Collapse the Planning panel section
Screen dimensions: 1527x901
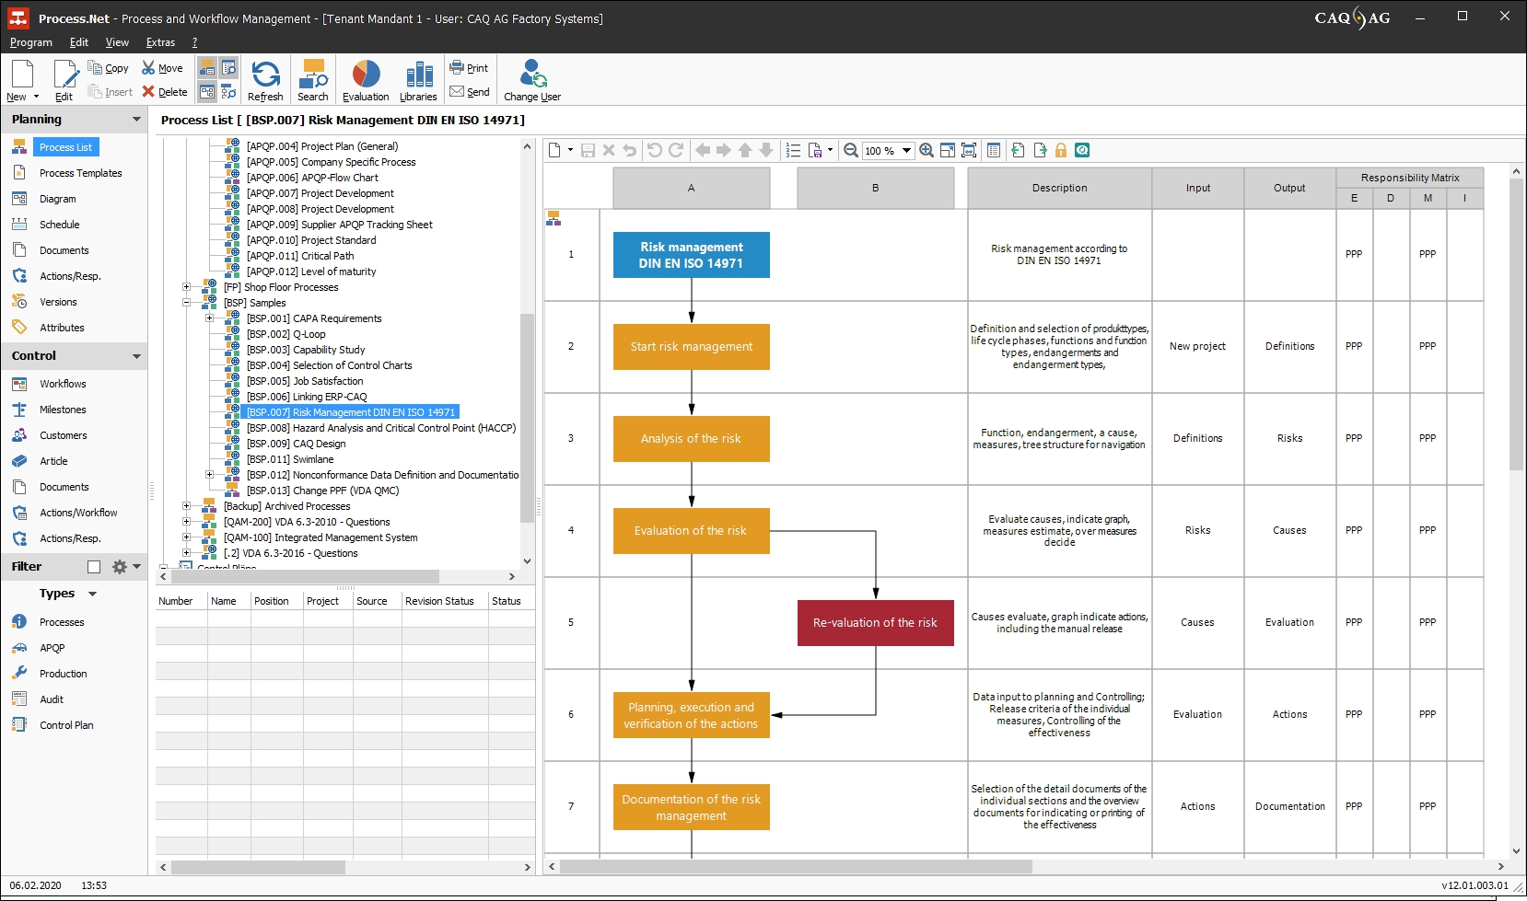click(136, 120)
